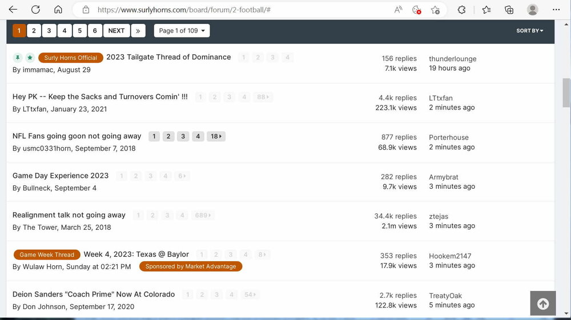Go to pagination page 3
This screenshot has height=320, width=571.
point(49,31)
